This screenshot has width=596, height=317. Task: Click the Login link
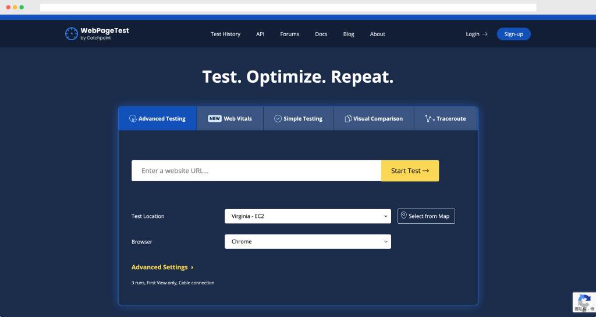(x=477, y=34)
